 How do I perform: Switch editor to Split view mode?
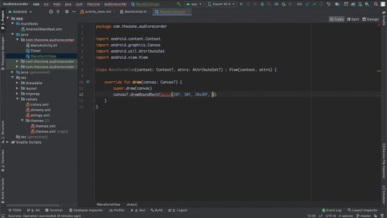coord(353,19)
